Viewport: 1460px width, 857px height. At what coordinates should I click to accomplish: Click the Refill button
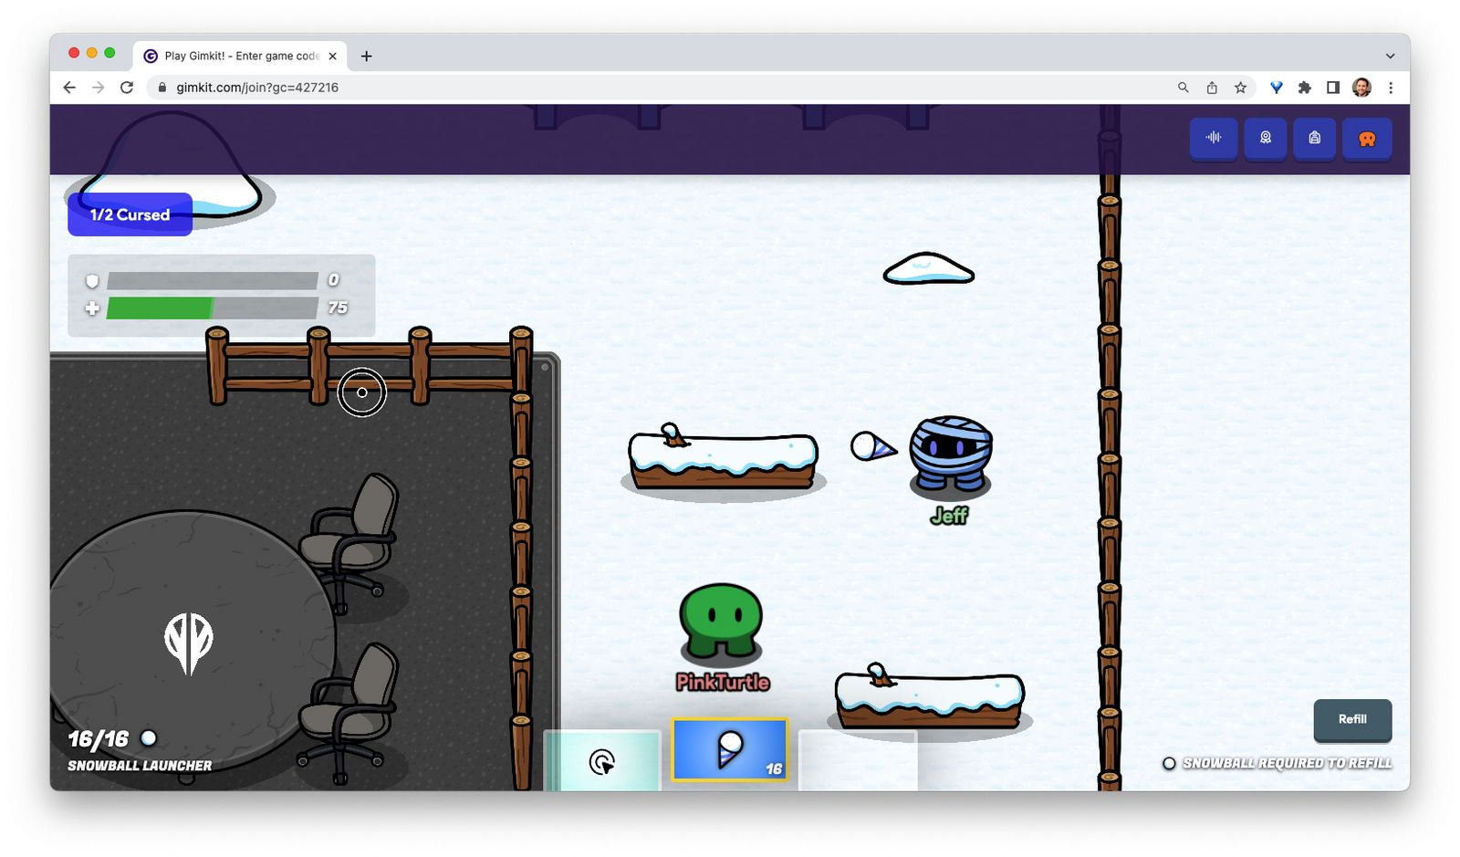click(x=1352, y=720)
